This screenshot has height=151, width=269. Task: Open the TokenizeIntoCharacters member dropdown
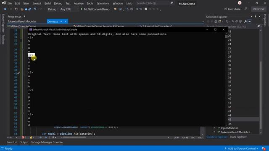pyautogui.click(x=171, y=26)
